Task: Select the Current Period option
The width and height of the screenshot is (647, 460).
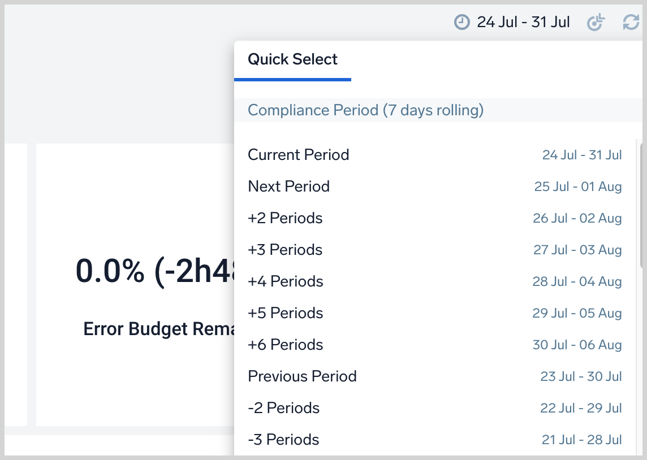Action: point(299,155)
